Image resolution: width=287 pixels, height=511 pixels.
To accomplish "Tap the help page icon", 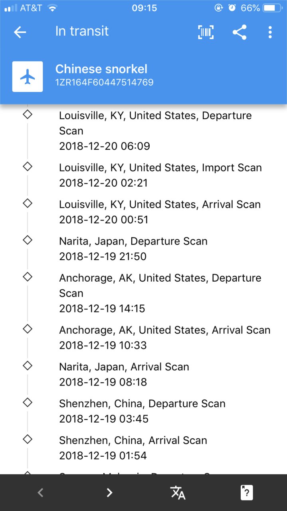I will coord(247,493).
